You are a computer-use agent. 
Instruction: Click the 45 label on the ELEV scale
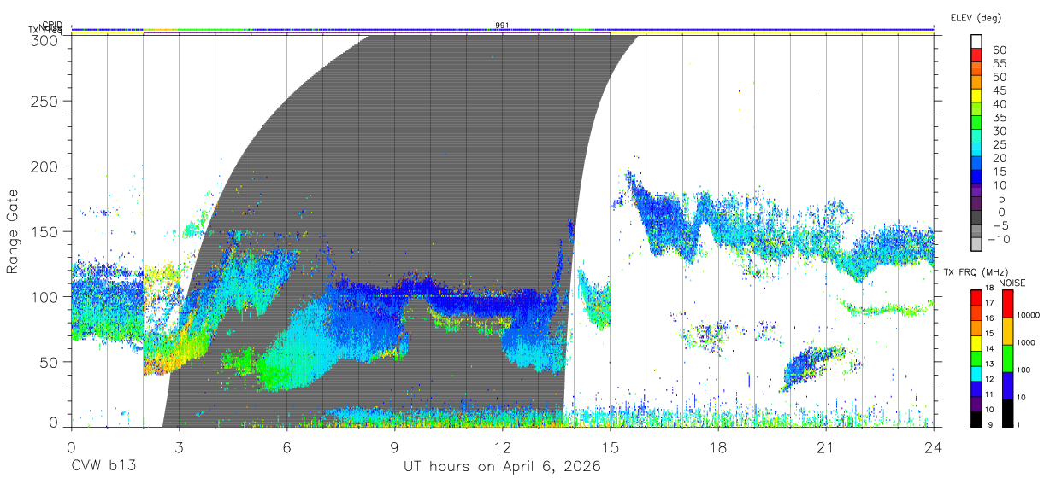click(x=1000, y=90)
